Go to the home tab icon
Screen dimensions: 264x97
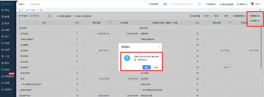pyautogui.click(x=20, y=10)
